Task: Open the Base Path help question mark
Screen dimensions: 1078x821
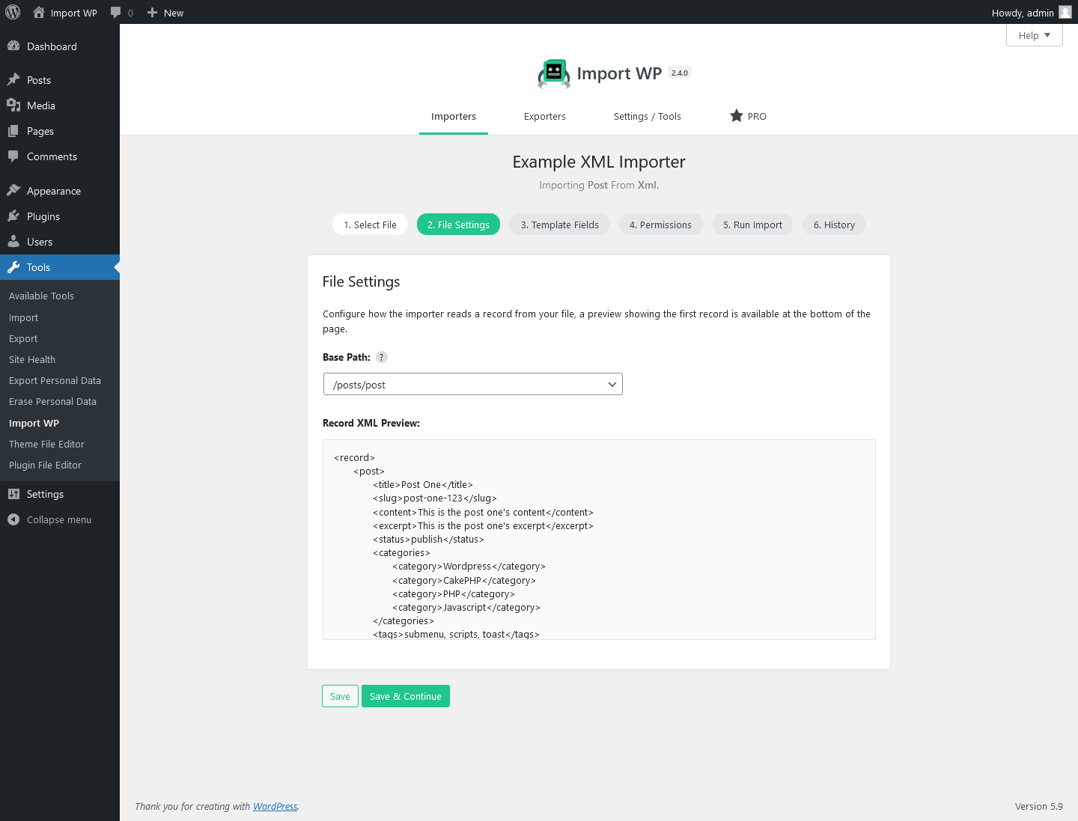Action: [381, 357]
